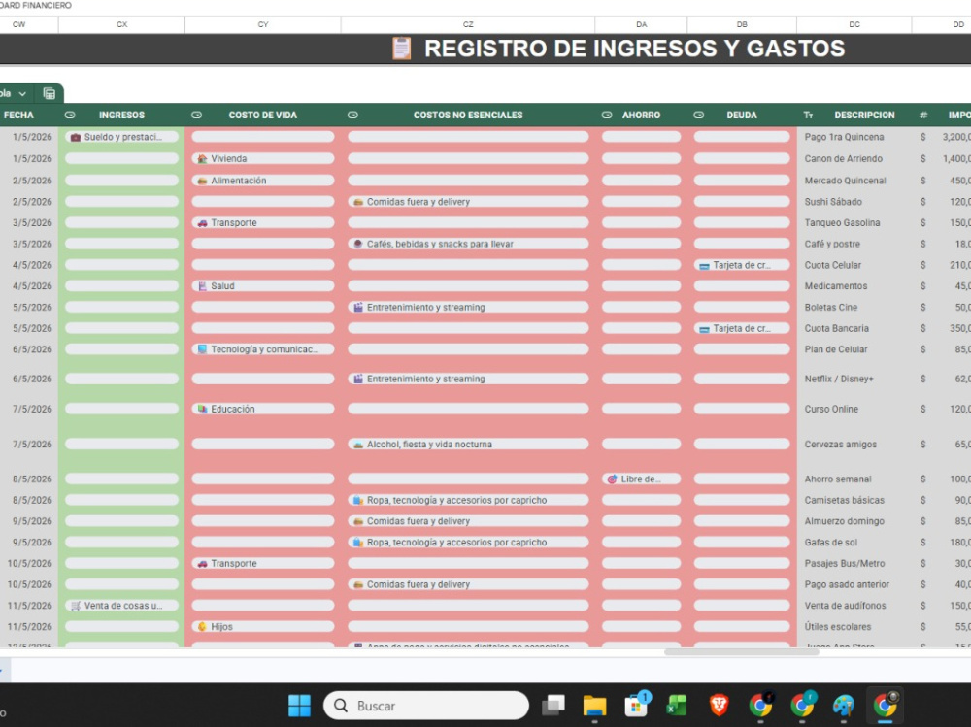Click the Buscar search box on the taskbar
The image size is (971, 727).
426,706
